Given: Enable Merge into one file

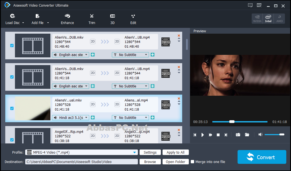Looking at the screenshot, I should pos(192,162).
